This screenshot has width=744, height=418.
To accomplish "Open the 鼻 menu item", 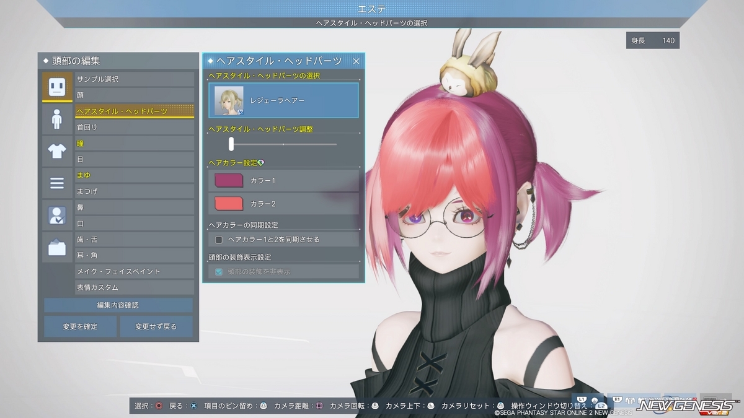I will [135, 207].
